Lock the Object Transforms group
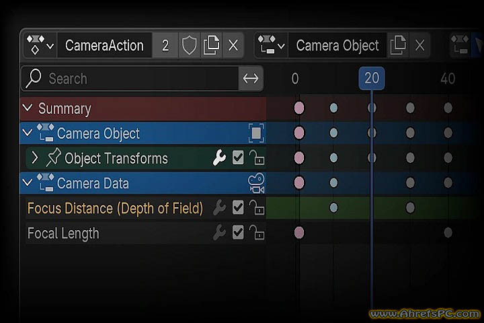This screenshot has width=484, height=323. click(257, 157)
